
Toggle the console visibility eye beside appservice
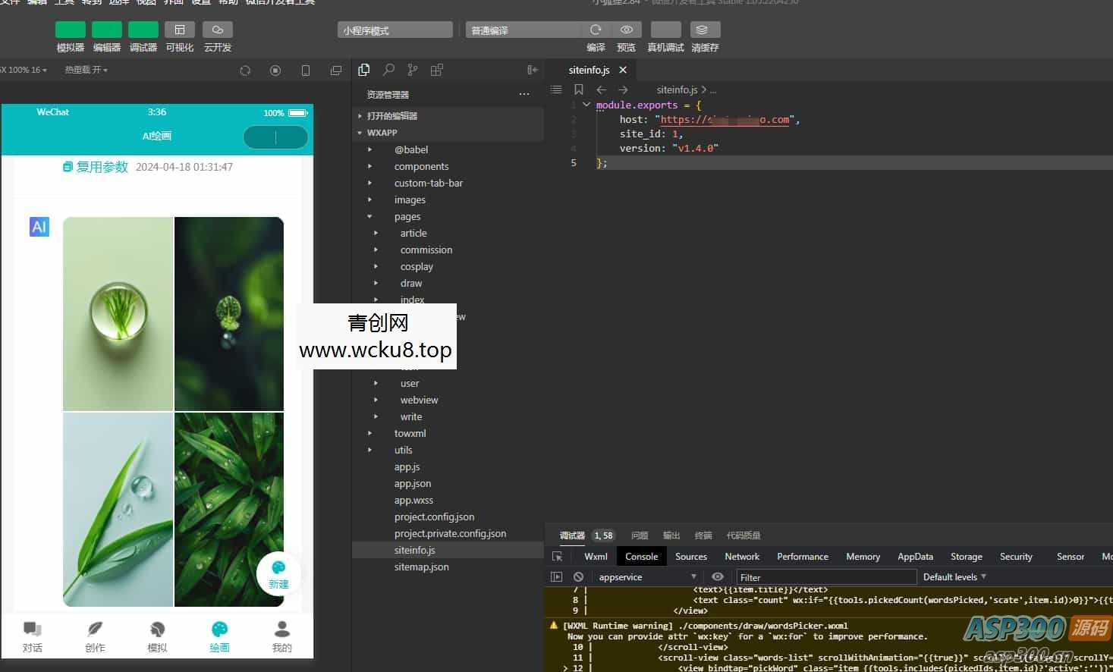pos(717,576)
